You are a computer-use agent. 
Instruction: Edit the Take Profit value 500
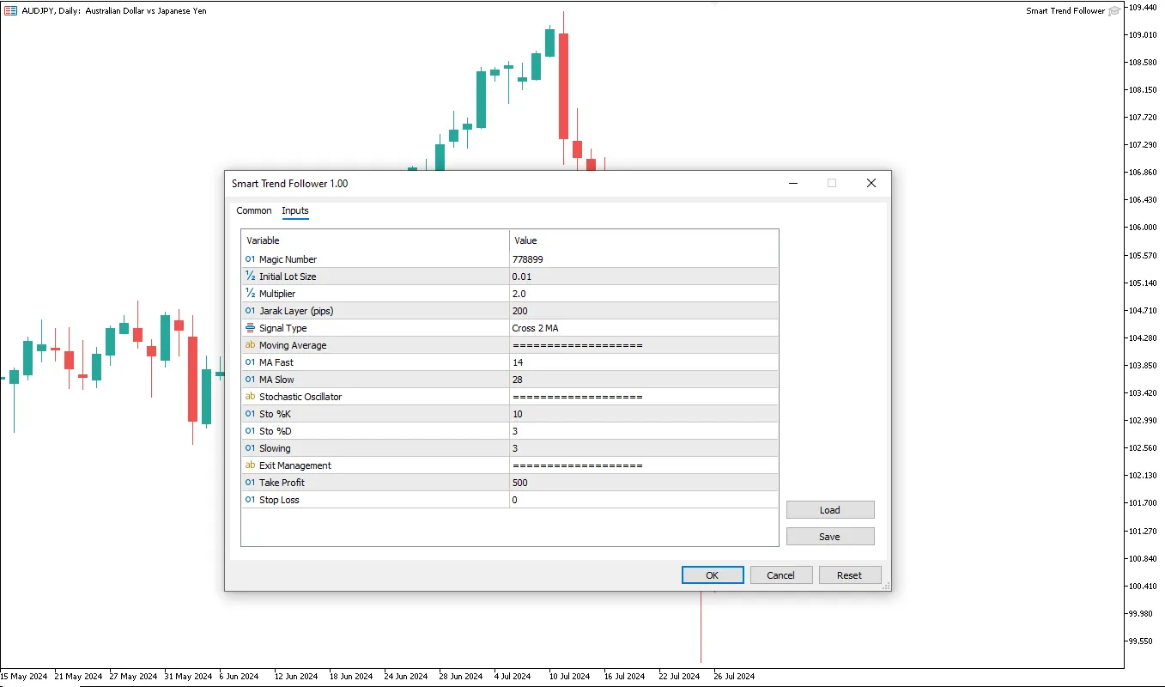[644, 483]
